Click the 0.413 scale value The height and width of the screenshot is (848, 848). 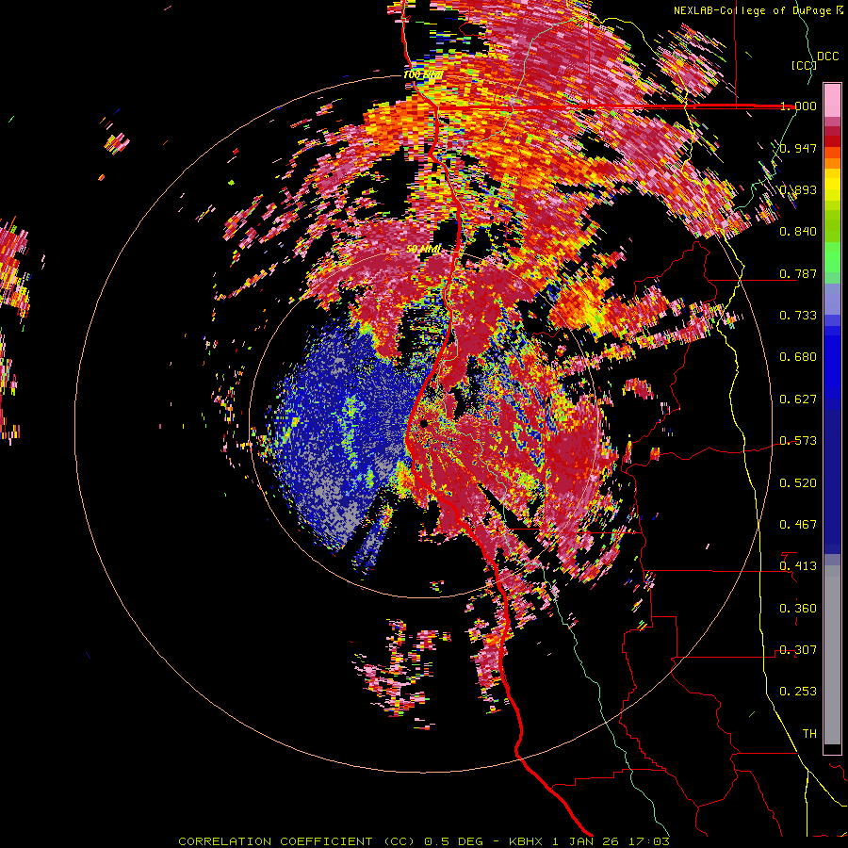pyautogui.click(x=798, y=566)
